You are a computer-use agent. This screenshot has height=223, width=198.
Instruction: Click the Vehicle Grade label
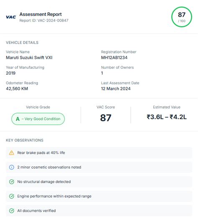point(38,107)
